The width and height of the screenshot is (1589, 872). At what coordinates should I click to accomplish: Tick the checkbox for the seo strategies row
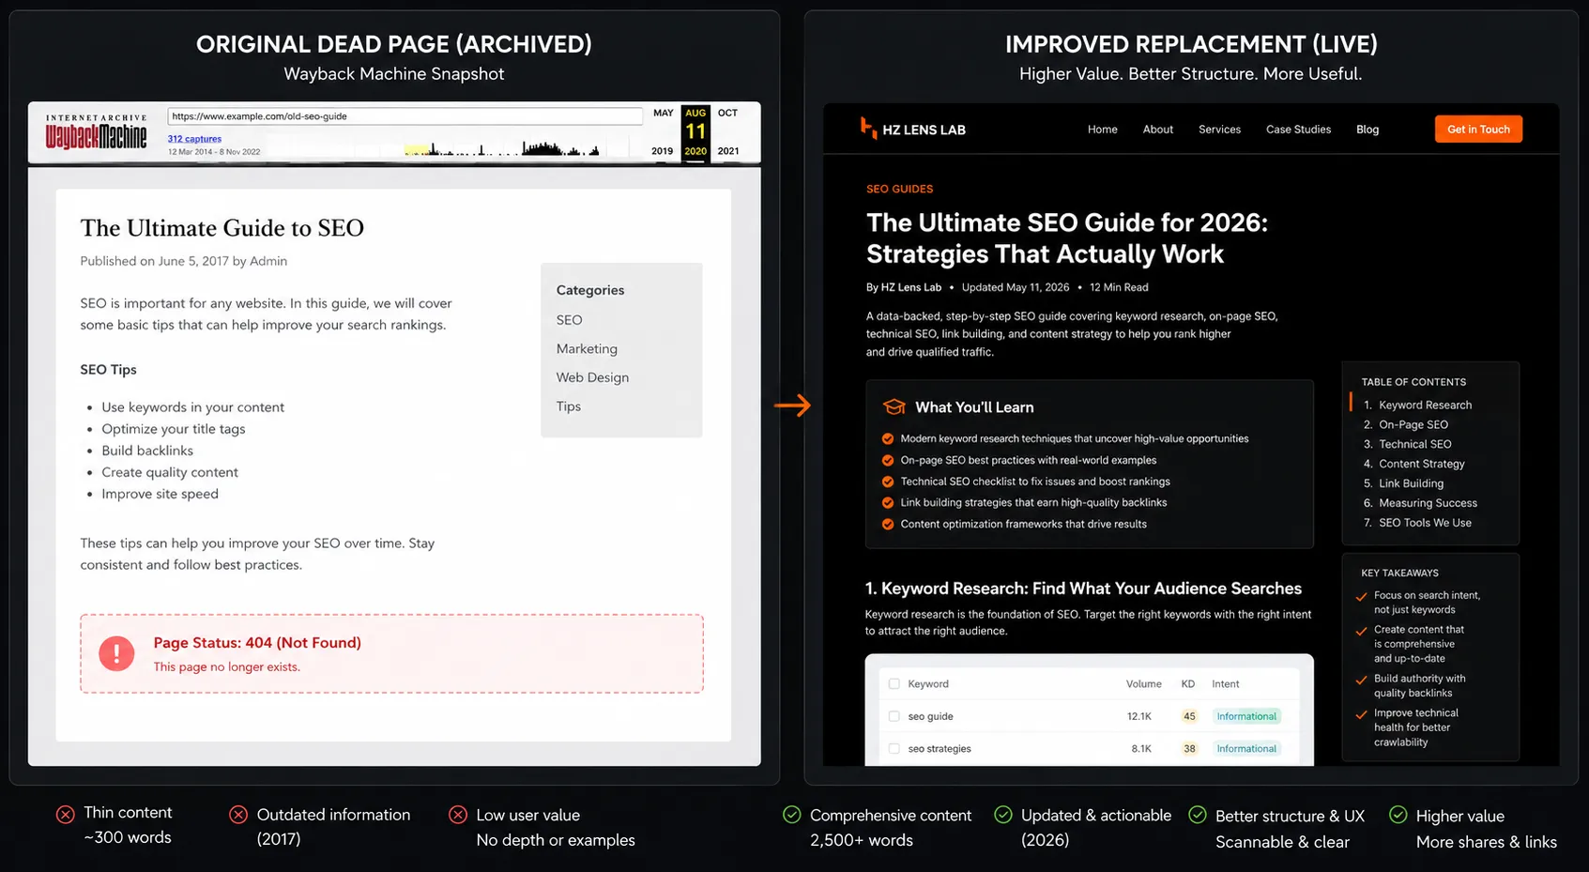[x=894, y=748]
